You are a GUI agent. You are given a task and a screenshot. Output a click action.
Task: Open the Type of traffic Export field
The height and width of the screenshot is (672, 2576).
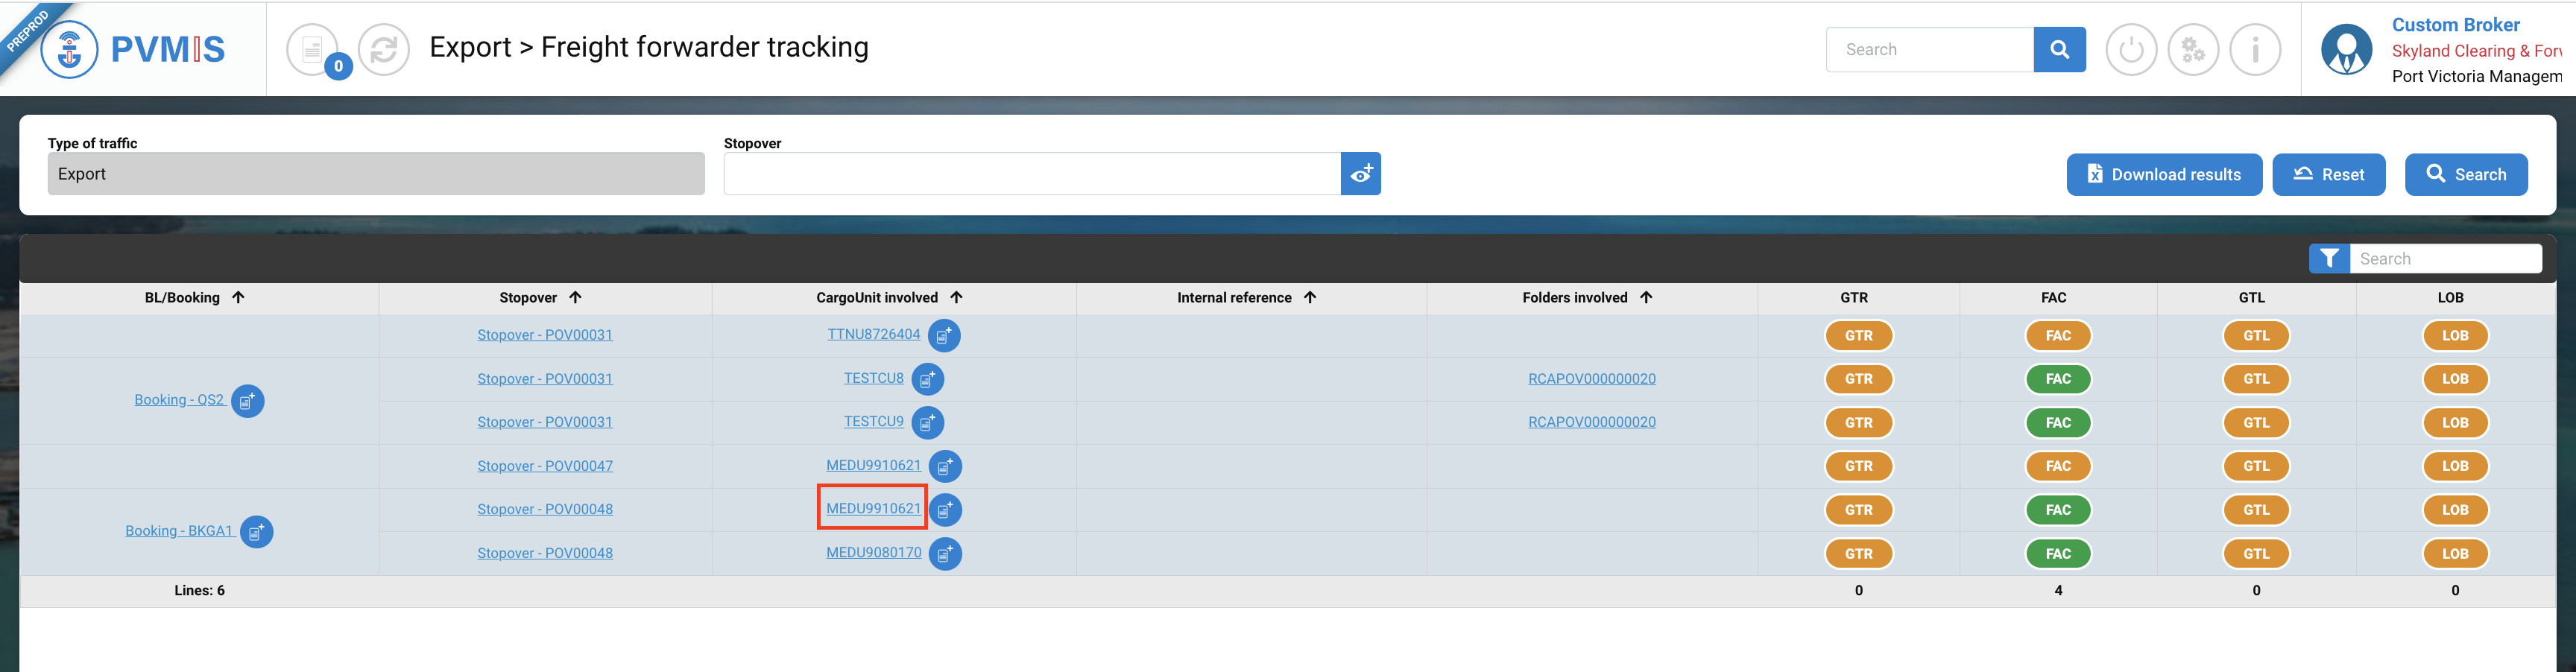click(376, 174)
